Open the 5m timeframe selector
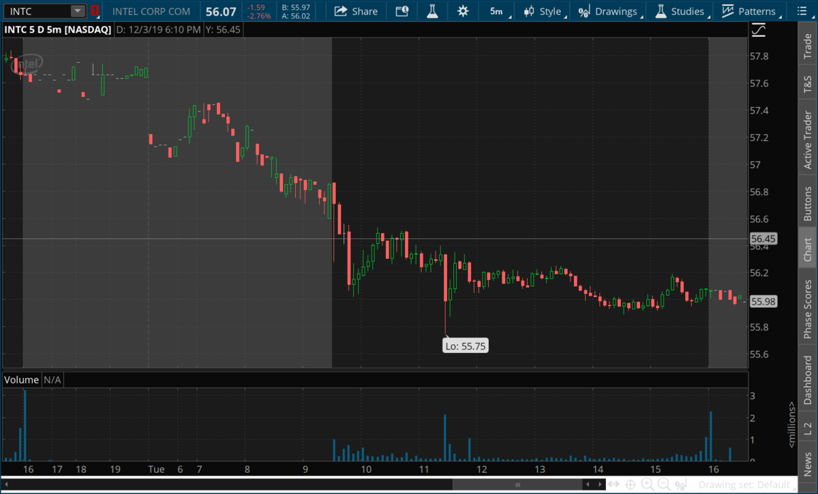Image resolution: width=818 pixels, height=494 pixels. pyautogui.click(x=496, y=11)
